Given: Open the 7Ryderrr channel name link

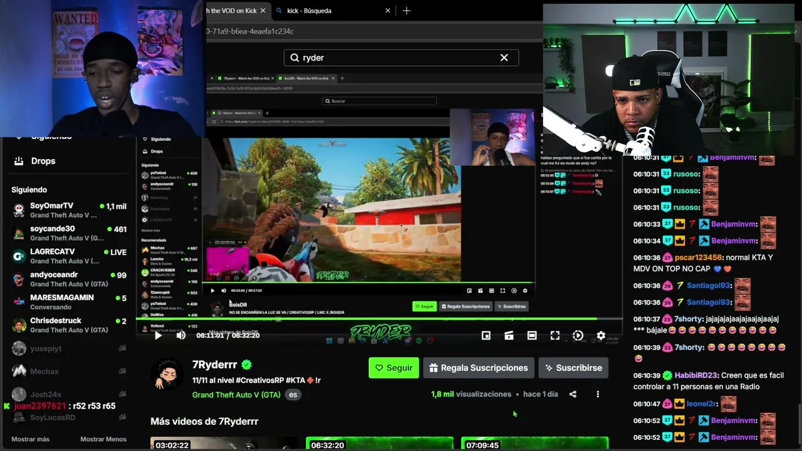Looking at the screenshot, I should coord(215,365).
